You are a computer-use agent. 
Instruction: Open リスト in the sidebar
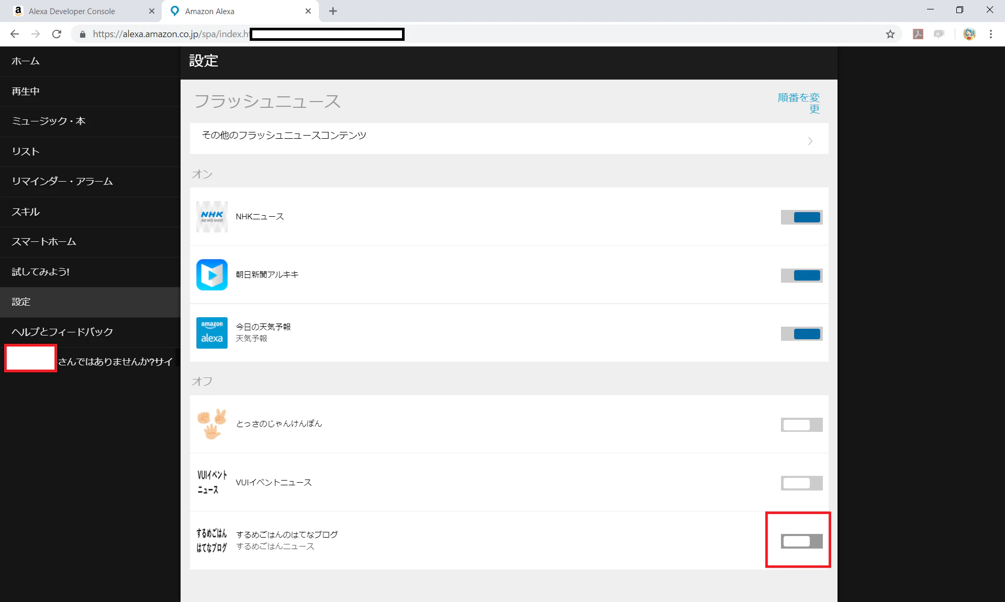click(90, 152)
